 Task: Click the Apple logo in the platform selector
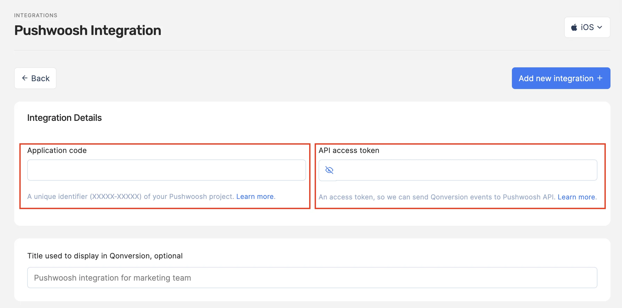574,27
